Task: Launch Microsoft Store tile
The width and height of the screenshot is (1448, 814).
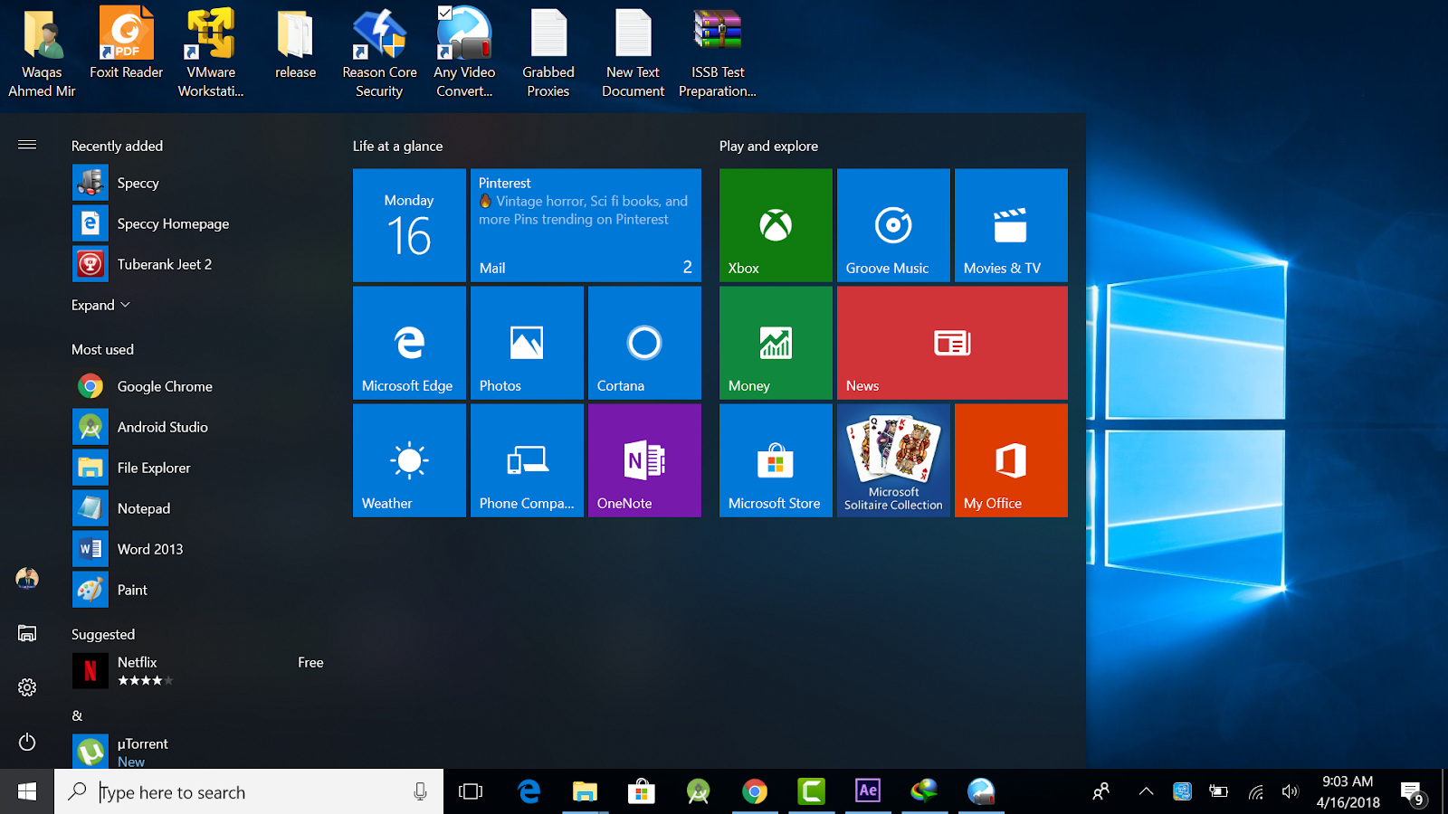Action: (x=776, y=460)
